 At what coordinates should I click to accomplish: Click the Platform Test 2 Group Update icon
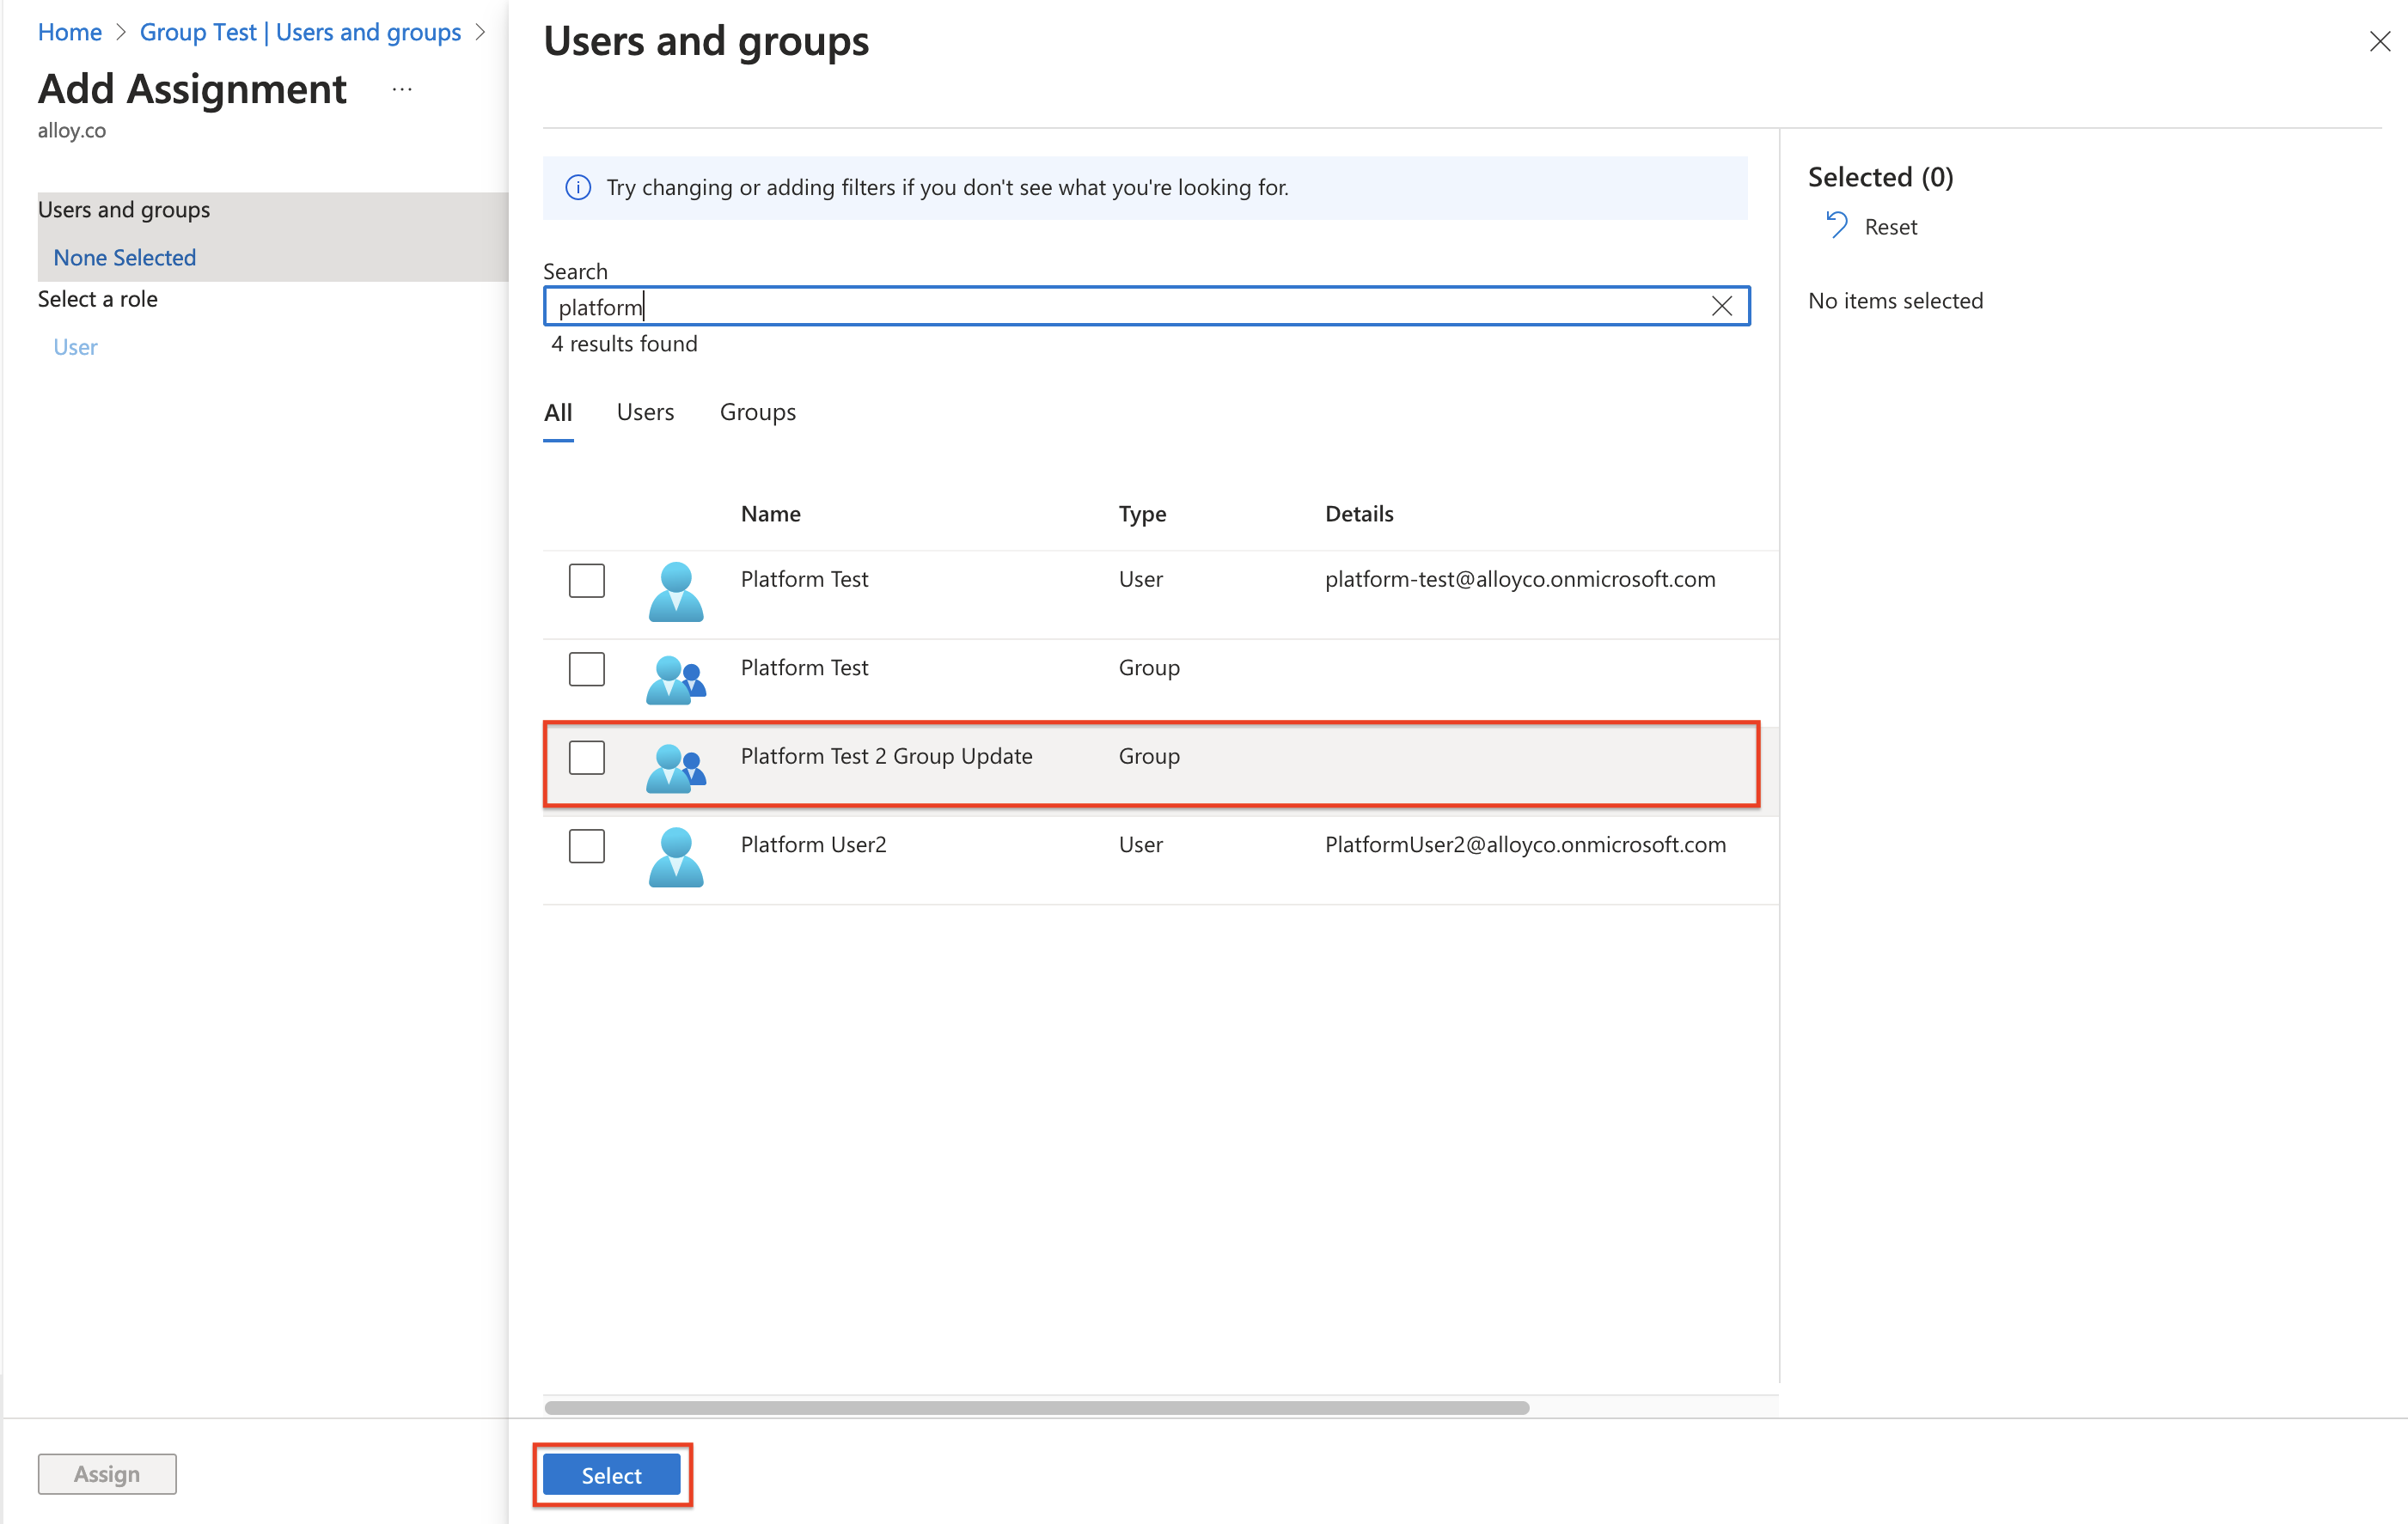tap(676, 767)
